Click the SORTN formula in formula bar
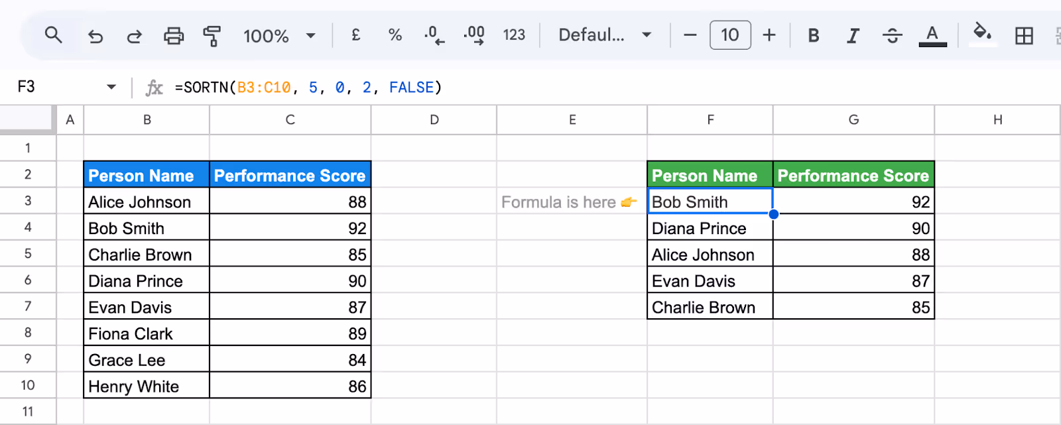Viewport: 1061px width, 425px height. [x=308, y=88]
